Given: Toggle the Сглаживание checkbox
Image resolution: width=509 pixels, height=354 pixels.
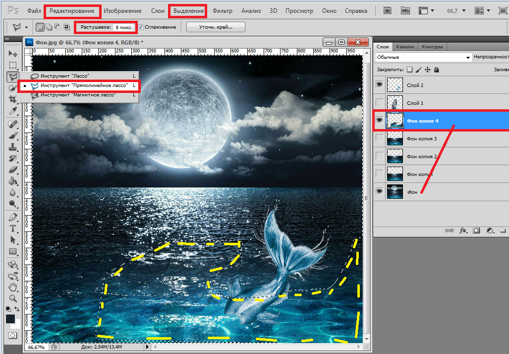Looking at the screenshot, I should tap(141, 27).
